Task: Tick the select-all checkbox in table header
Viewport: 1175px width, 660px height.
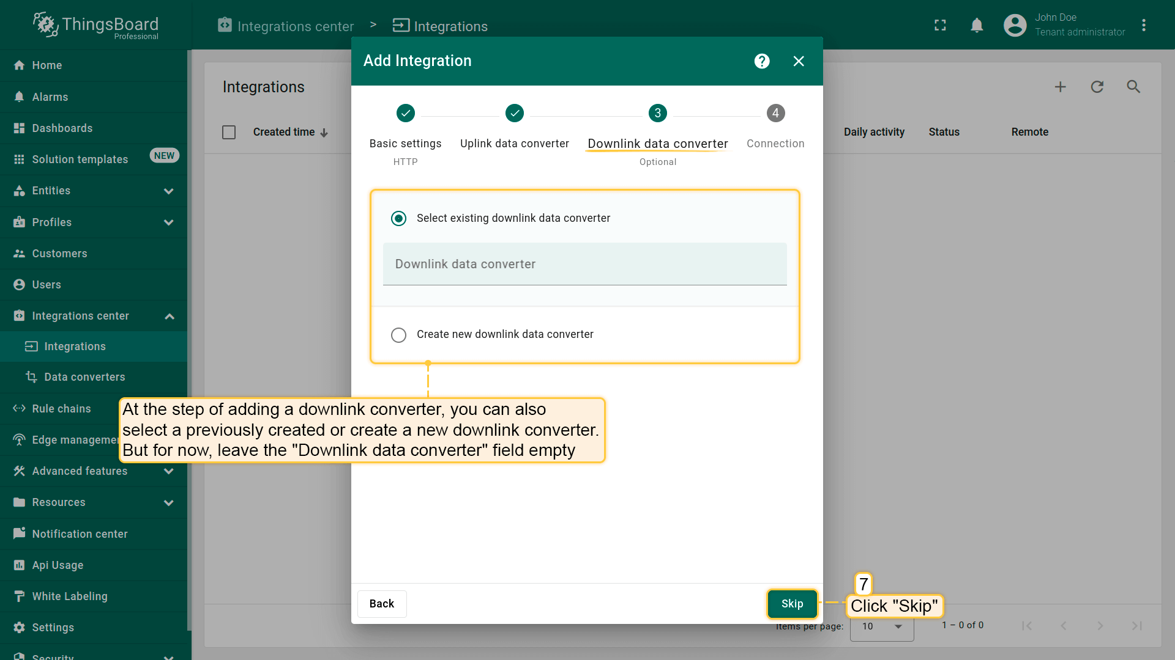Action: pyautogui.click(x=229, y=132)
